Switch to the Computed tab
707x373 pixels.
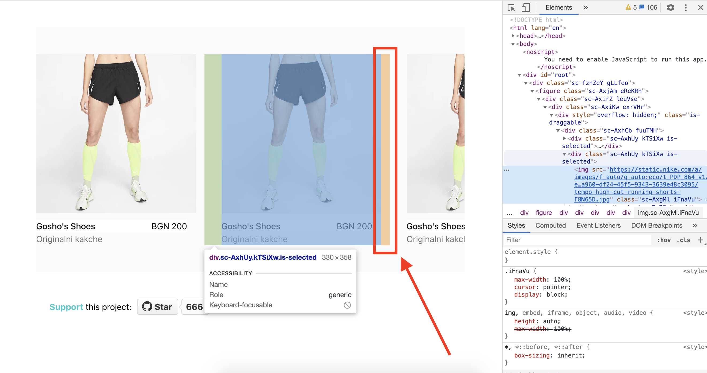[x=550, y=225]
